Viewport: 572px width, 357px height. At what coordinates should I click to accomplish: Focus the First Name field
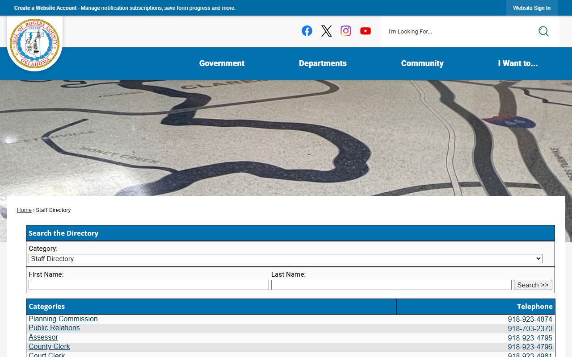(x=149, y=285)
